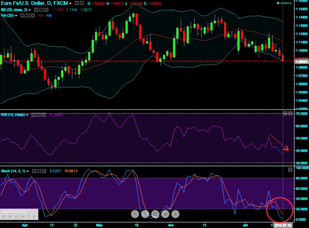This screenshot has height=228, width=309.
Task: Click the open price 1.09402
Action: pos(98,4)
